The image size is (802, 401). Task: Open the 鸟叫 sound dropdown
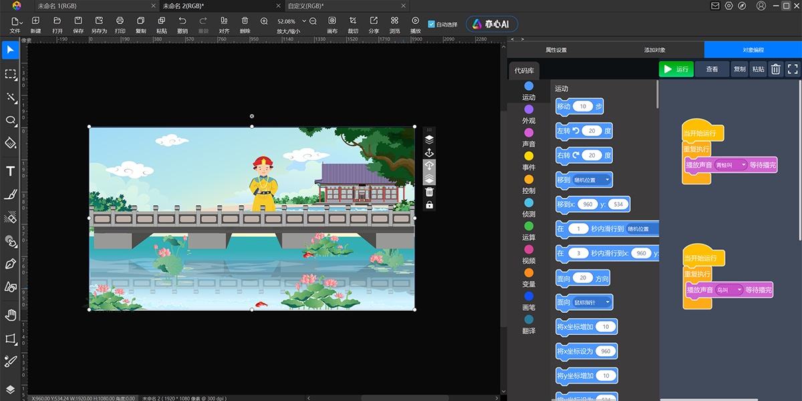(x=728, y=290)
